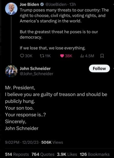Toggle the pink heart like icon
Screen dimensions: 114x158
[x=62, y=56]
